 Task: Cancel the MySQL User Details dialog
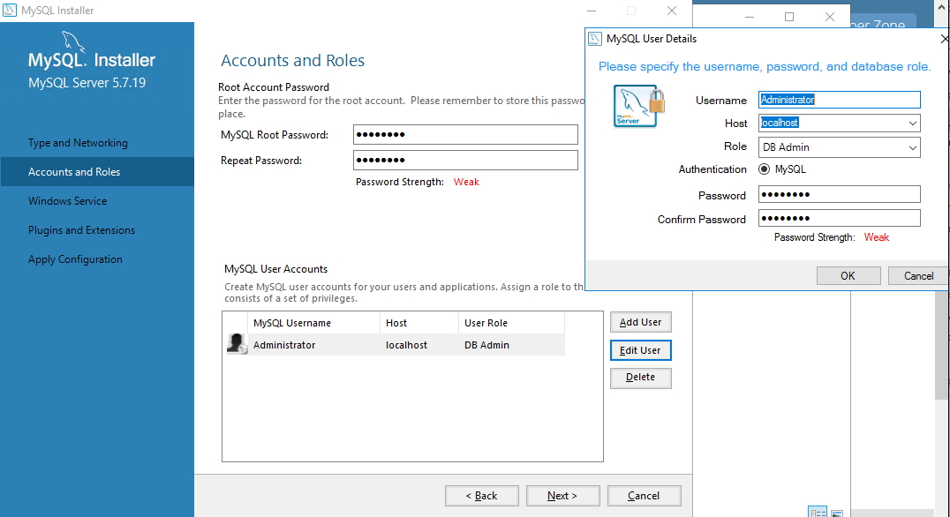pyautogui.click(x=918, y=276)
